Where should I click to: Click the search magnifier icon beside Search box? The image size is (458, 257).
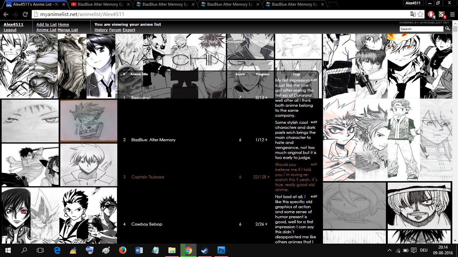(x=447, y=29)
